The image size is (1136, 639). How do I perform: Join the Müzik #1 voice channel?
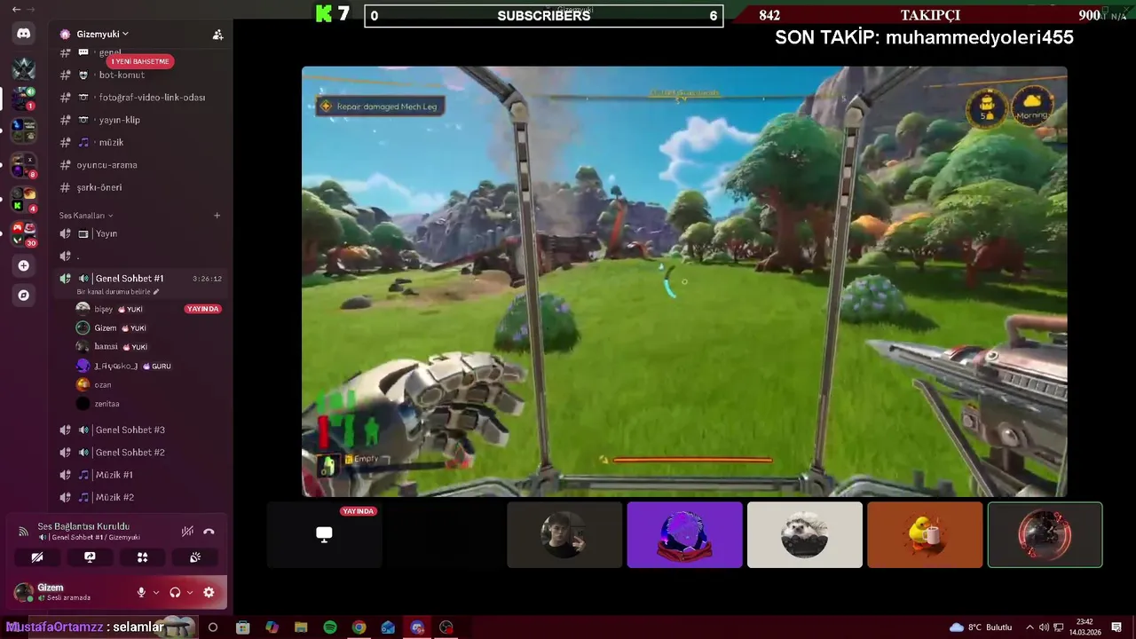[140, 475]
